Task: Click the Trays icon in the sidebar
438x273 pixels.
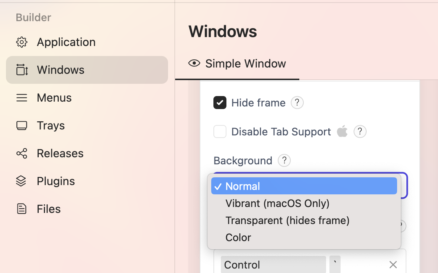Action: [22, 125]
